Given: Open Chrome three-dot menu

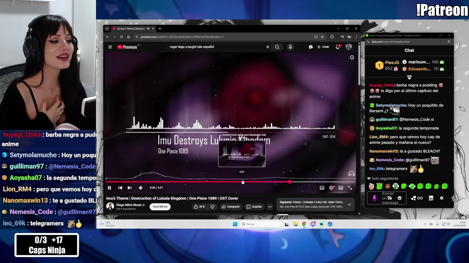Looking at the screenshot, I should (x=356, y=37).
